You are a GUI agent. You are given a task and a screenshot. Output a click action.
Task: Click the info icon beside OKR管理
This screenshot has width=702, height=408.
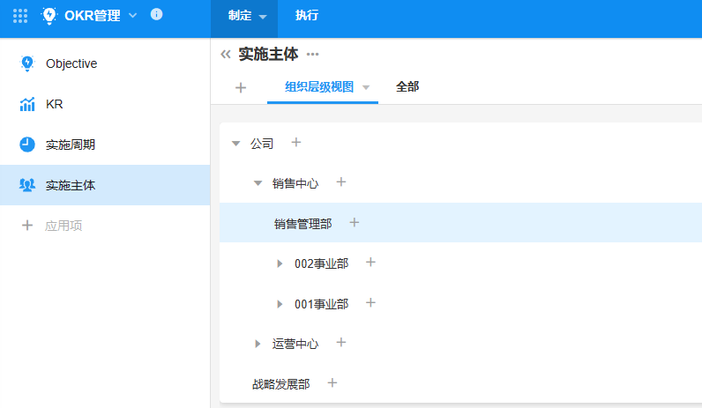(156, 15)
